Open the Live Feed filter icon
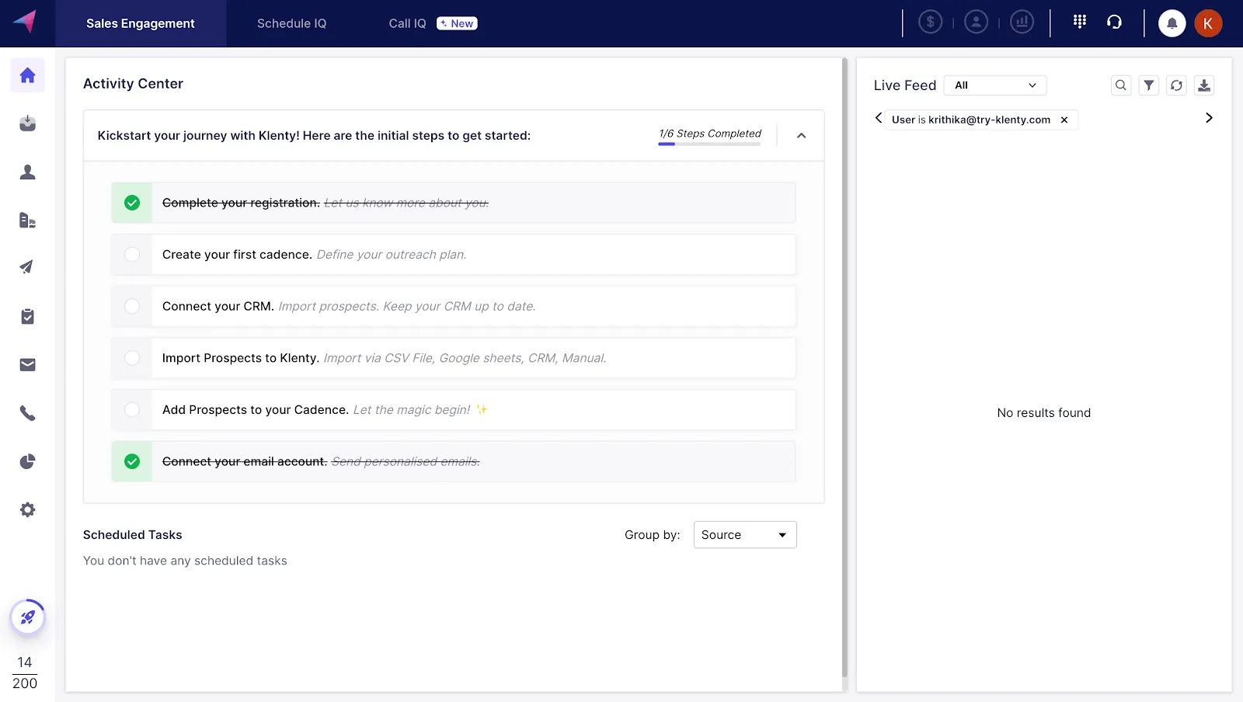 (1148, 85)
